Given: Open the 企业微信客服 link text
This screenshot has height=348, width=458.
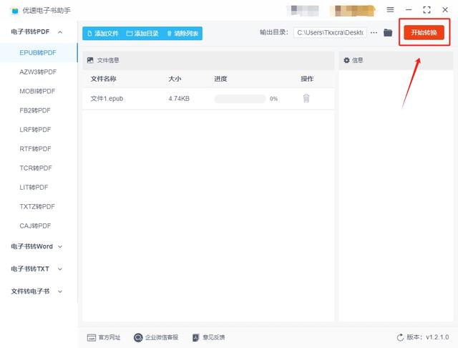Looking at the screenshot, I should [x=162, y=337].
